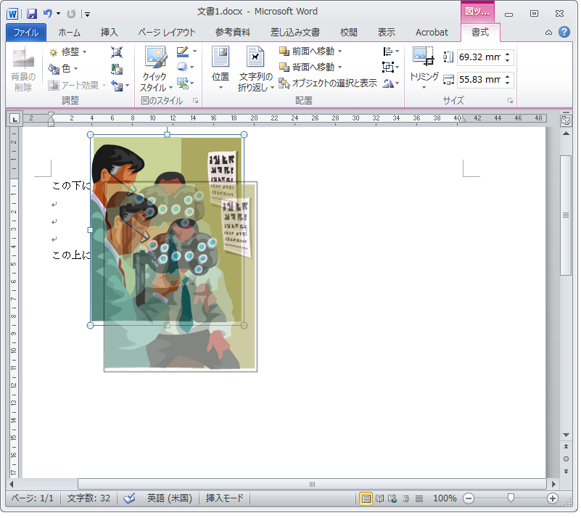Expand the Corrections (修整) dropdown
Screen dimensions: 581x518
coord(67,52)
